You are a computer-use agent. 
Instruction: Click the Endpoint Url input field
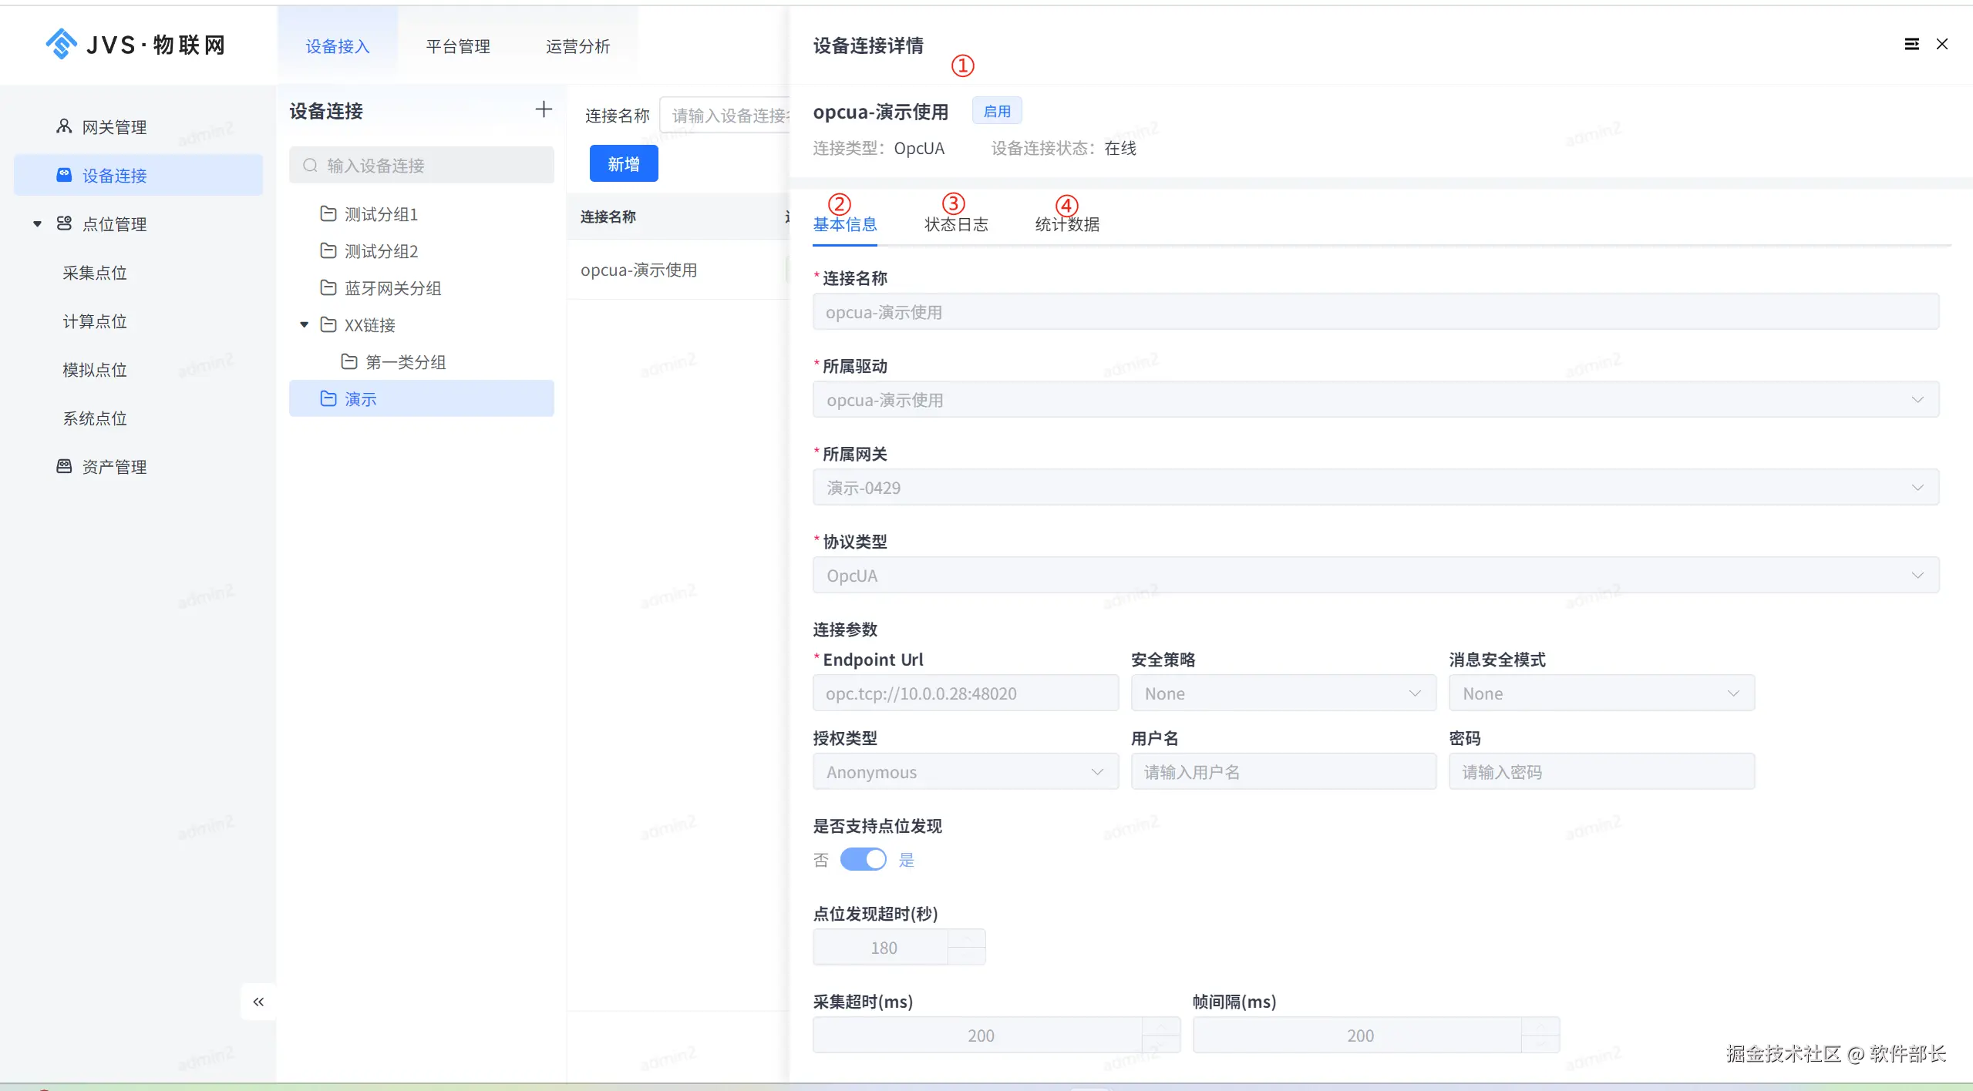click(965, 693)
